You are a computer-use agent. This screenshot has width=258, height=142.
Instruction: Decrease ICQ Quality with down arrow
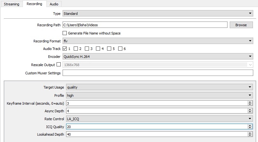pos(250,128)
